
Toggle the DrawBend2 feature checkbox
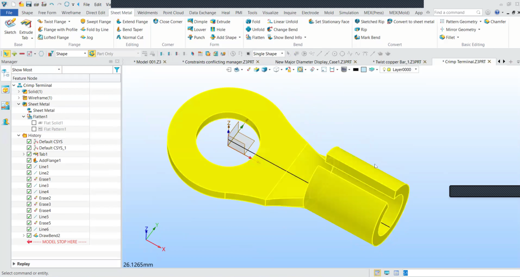tap(29, 236)
